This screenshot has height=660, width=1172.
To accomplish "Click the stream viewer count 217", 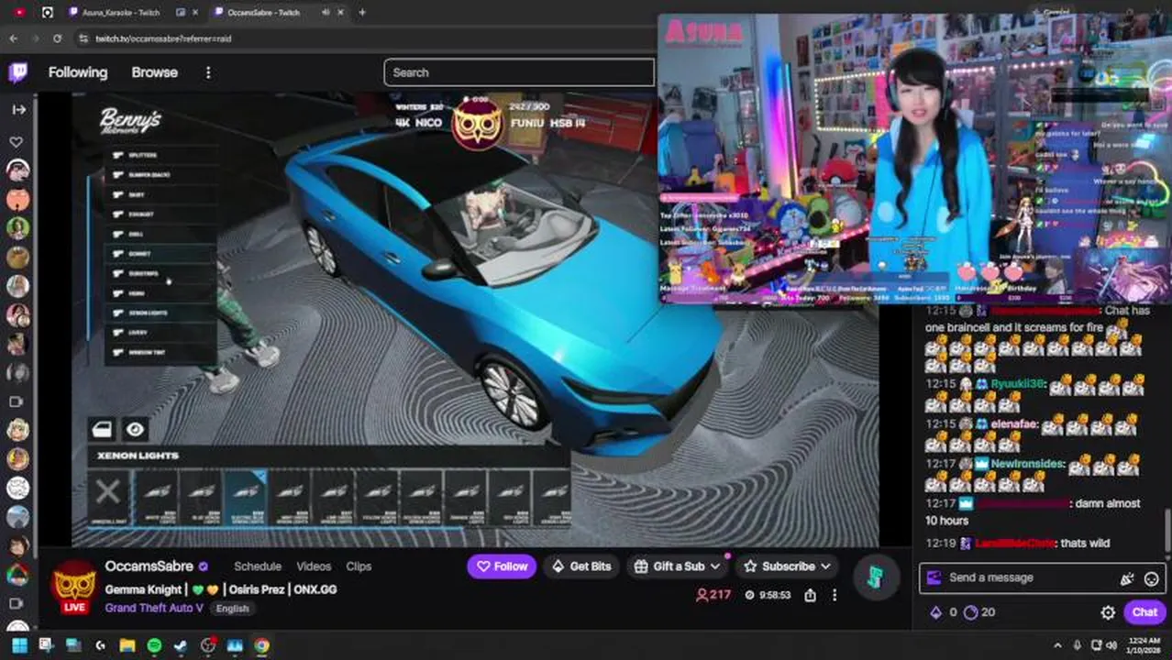I will (x=713, y=595).
